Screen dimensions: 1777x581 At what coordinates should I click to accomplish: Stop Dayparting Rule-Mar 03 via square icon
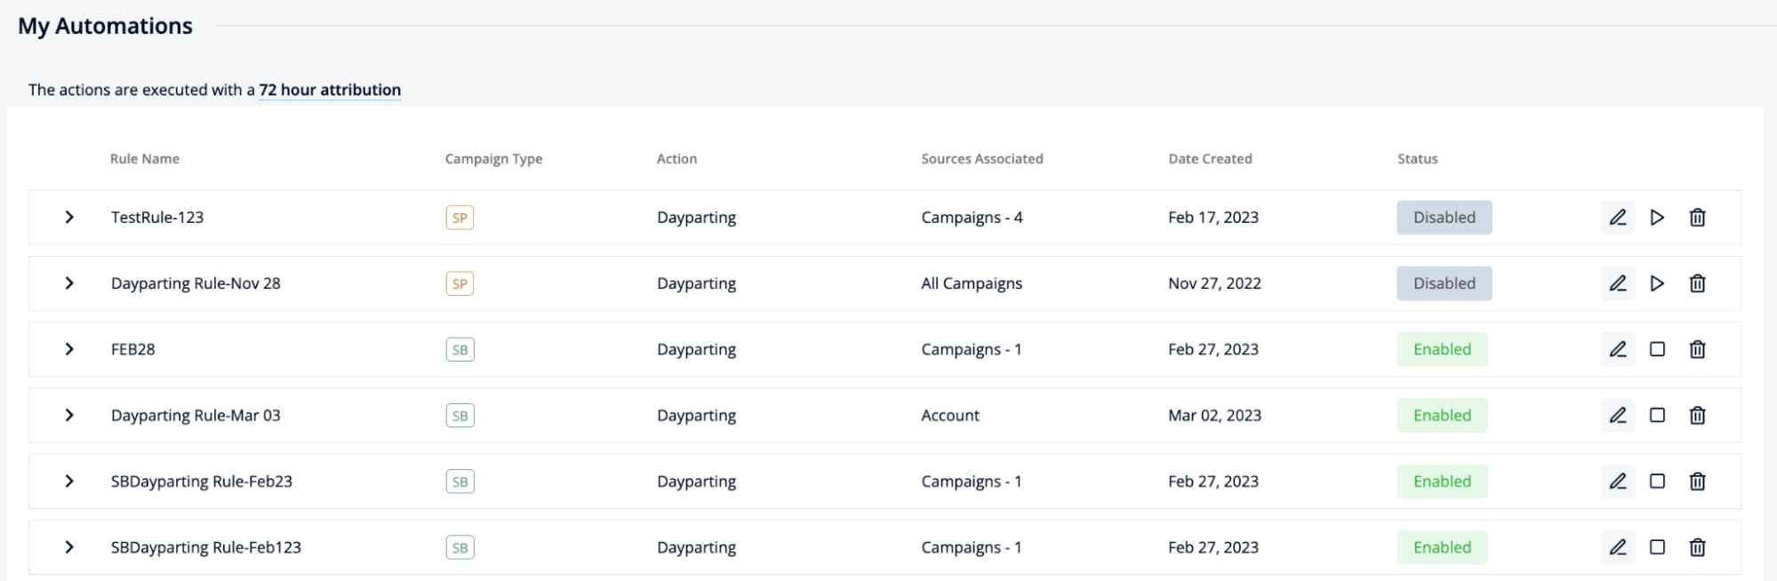(1657, 415)
